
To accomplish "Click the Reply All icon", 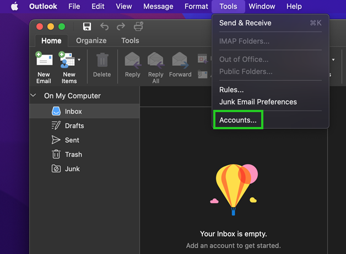I will click(156, 61).
